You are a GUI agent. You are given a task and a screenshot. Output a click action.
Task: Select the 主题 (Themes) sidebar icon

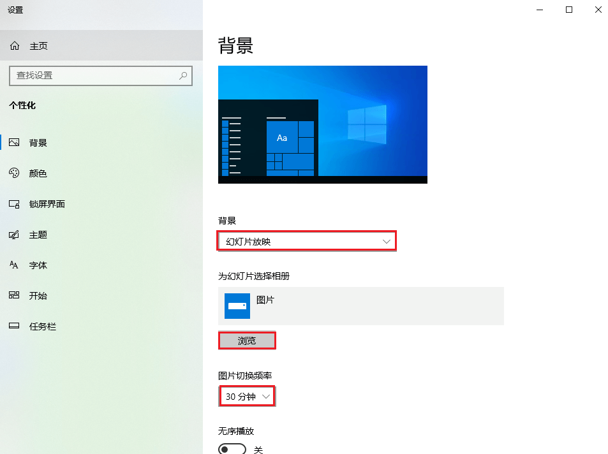click(14, 235)
